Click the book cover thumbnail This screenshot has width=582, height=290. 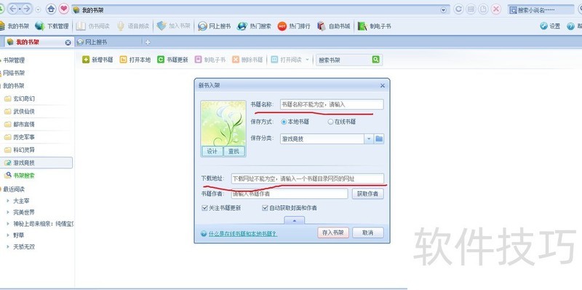click(223, 123)
